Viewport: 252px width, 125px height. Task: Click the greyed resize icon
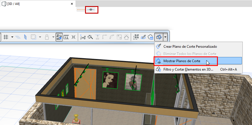119,37
